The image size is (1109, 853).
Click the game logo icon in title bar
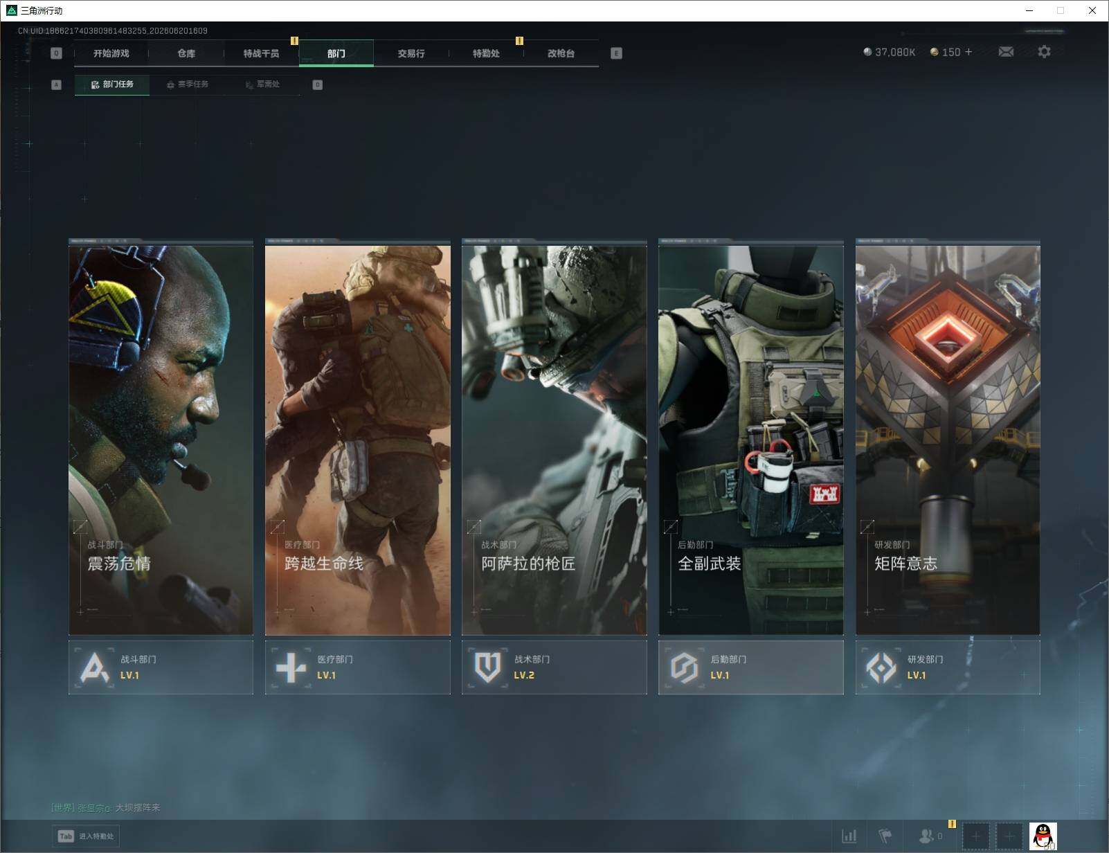pos(11,10)
